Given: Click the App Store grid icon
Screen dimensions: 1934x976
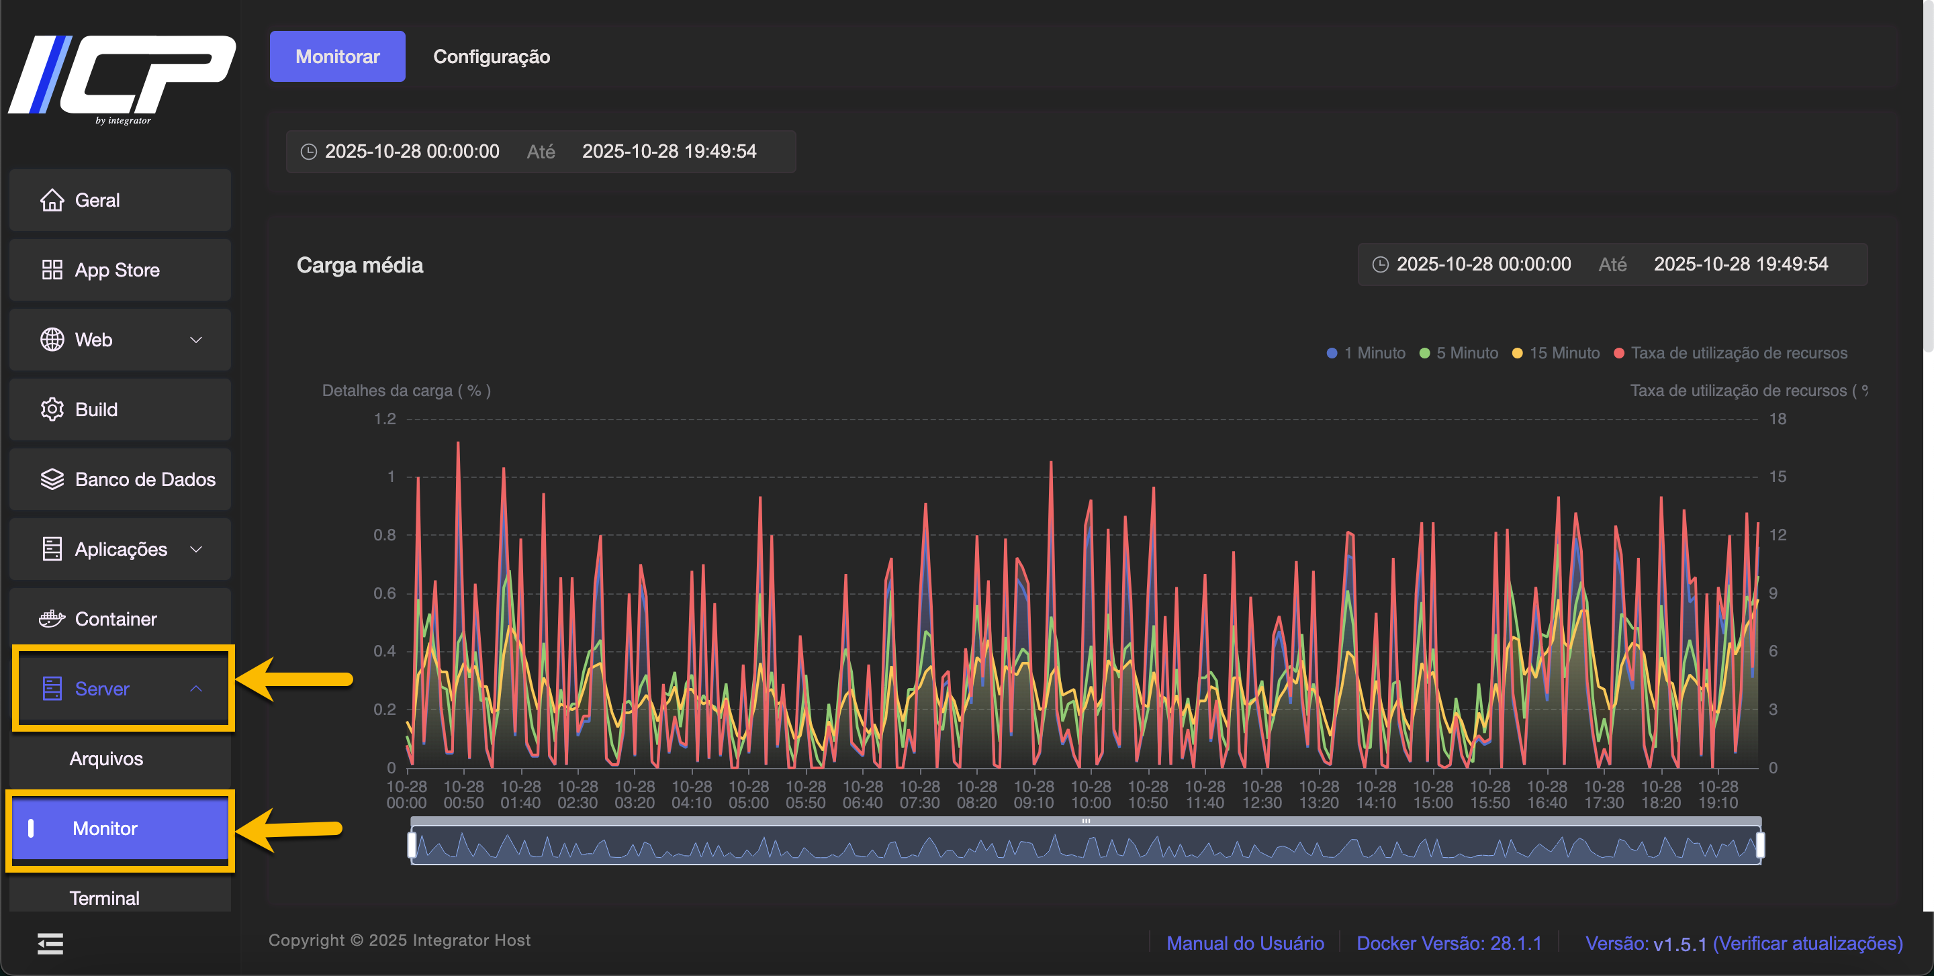Looking at the screenshot, I should pos(52,270).
